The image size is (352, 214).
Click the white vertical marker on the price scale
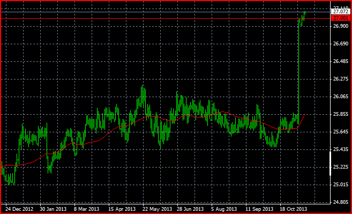pyautogui.click(x=330, y=163)
